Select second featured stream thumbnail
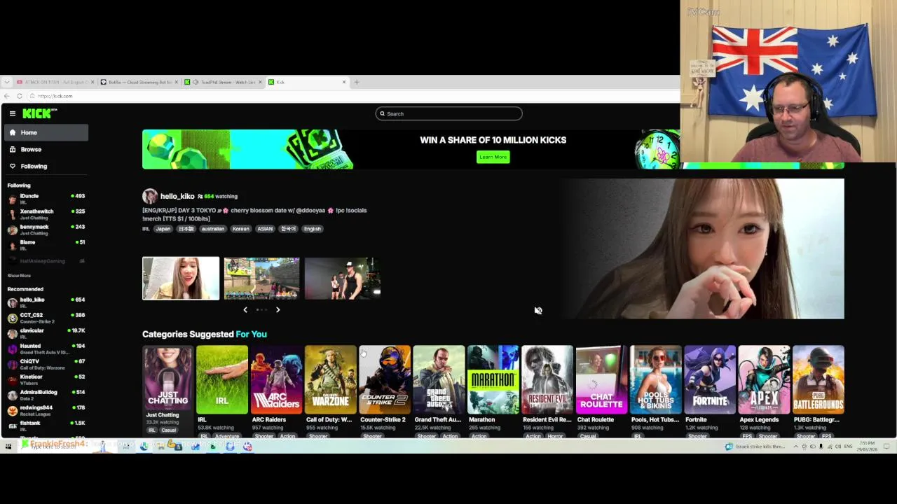Screen dimensions: 897x504 (261, 279)
